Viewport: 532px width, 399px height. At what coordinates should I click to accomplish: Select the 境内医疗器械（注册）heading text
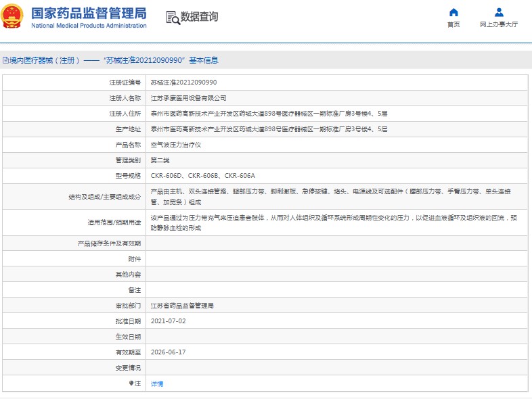point(44,60)
